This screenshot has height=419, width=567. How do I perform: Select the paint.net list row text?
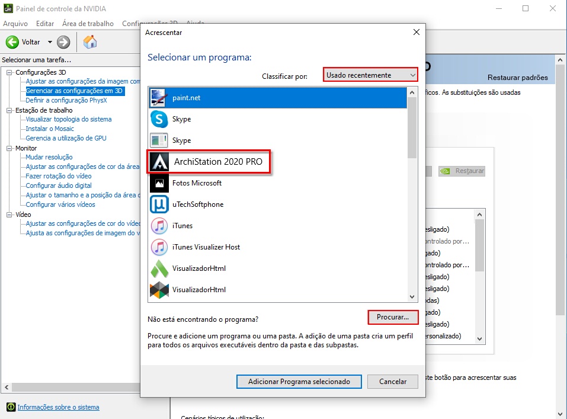tap(186, 98)
